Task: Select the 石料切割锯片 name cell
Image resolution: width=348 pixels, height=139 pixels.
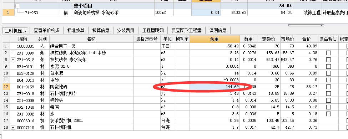Action: coord(91,93)
